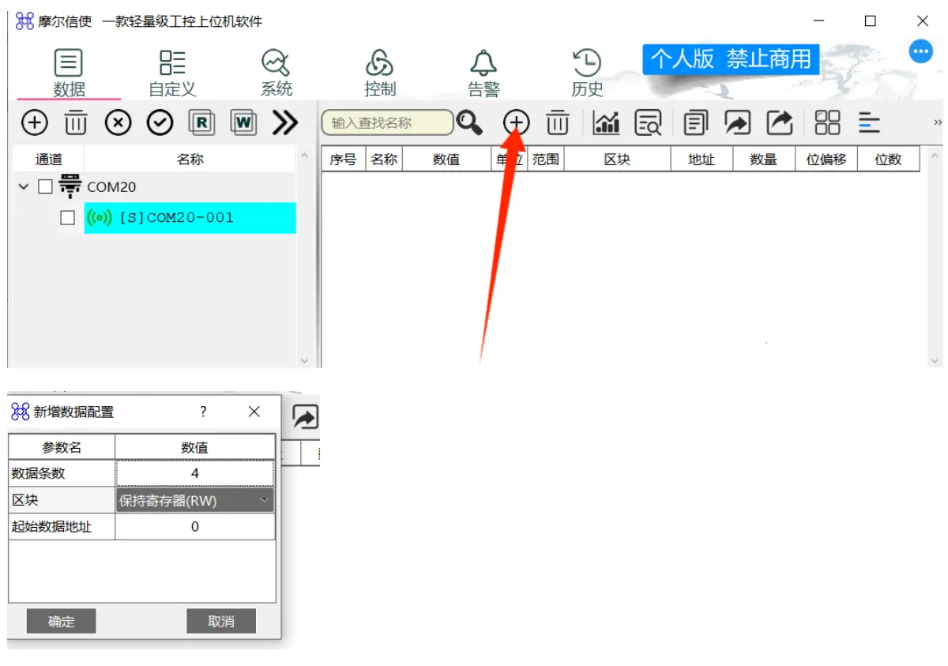Screen dimensions: 948x666
Task: Open the 告警 alarm tab
Action: [x=483, y=73]
